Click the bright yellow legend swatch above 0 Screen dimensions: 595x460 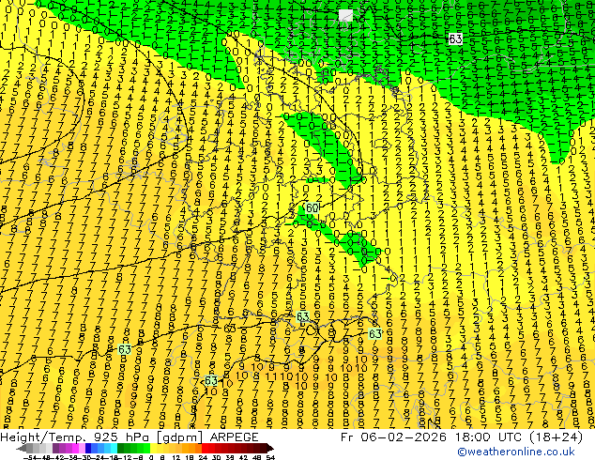(x=154, y=448)
